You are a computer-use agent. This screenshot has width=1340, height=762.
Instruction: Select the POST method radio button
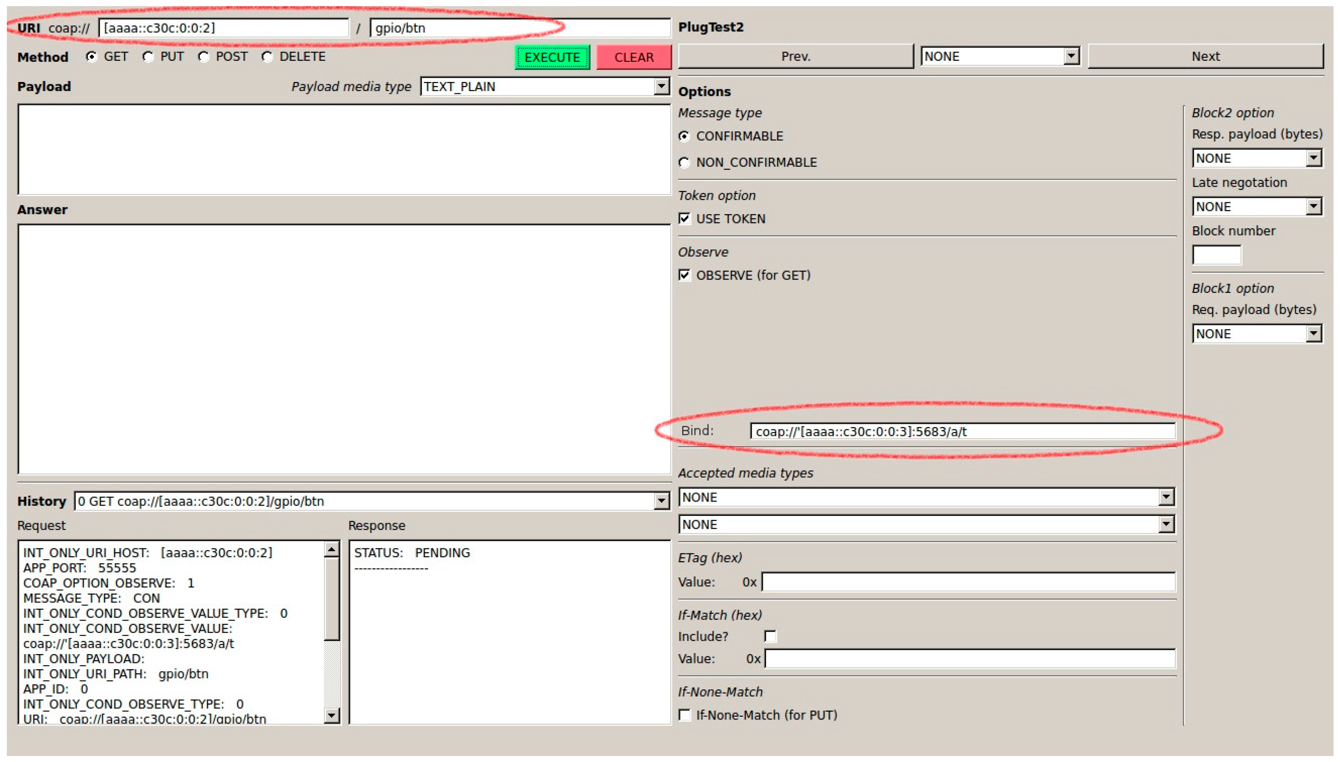pyautogui.click(x=204, y=56)
